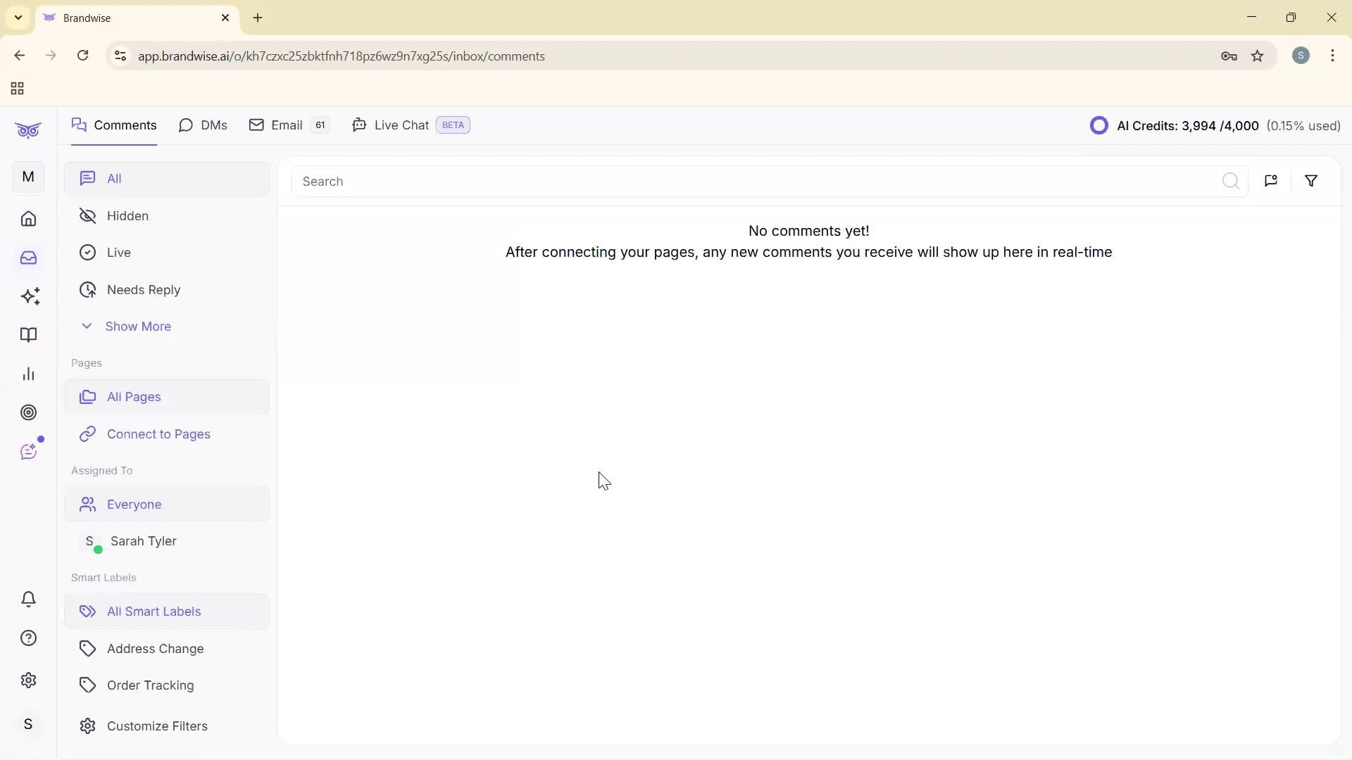1352x760 pixels.
Task: Expand the Show More filters section
Action: click(138, 326)
